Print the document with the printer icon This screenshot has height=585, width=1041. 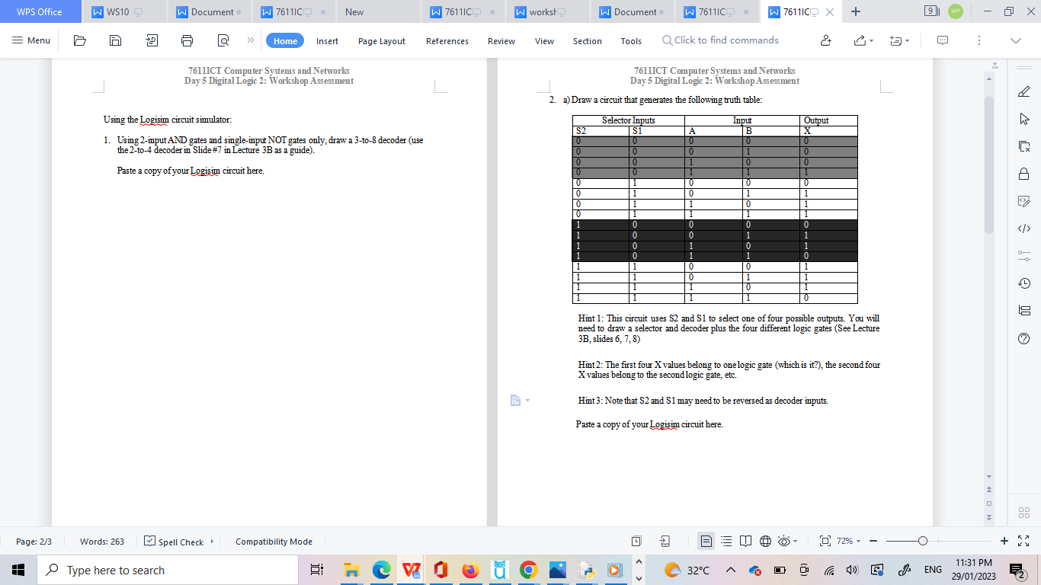(x=187, y=40)
